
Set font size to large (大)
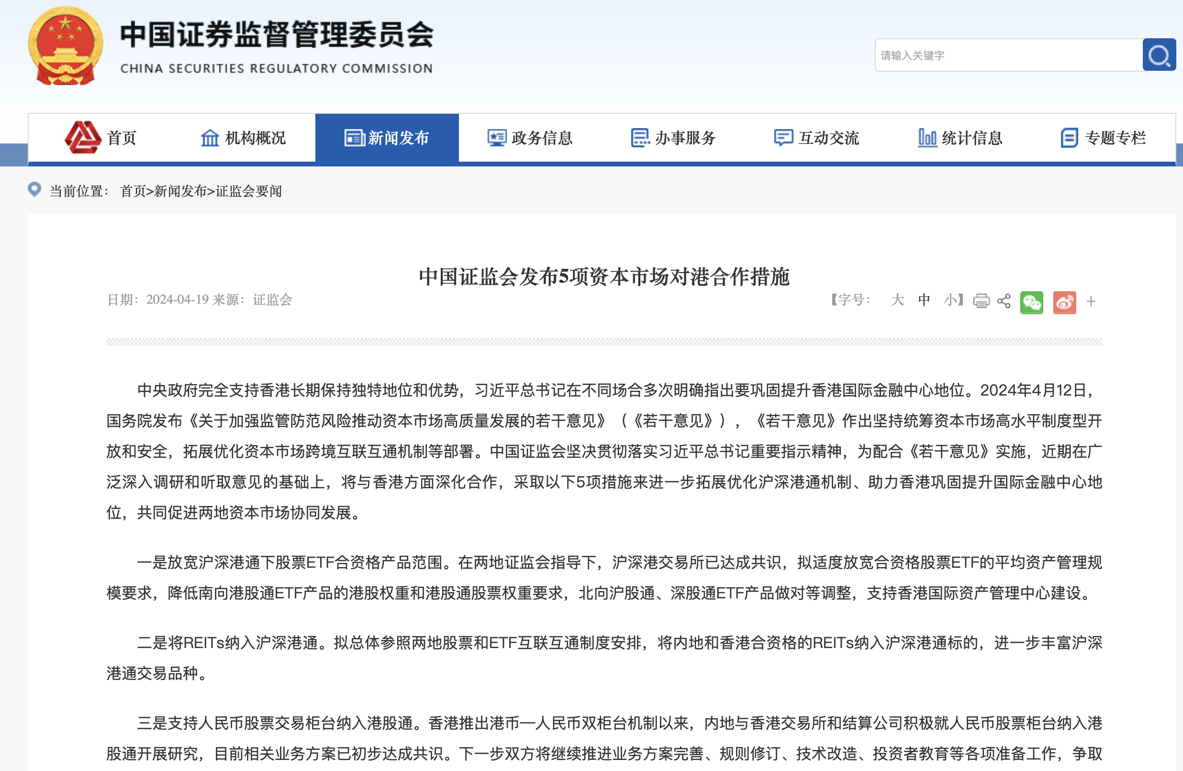coord(897,300)
